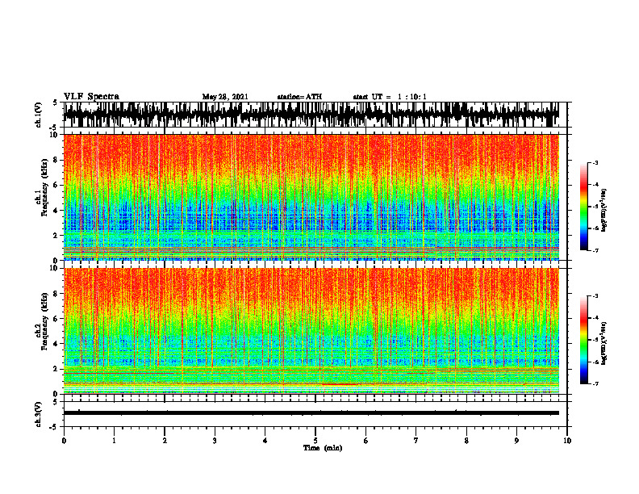Click the ch.1 "Frequency (kHz)" axis label
This screenshot has height=494, width=639.
pos(45,187)
